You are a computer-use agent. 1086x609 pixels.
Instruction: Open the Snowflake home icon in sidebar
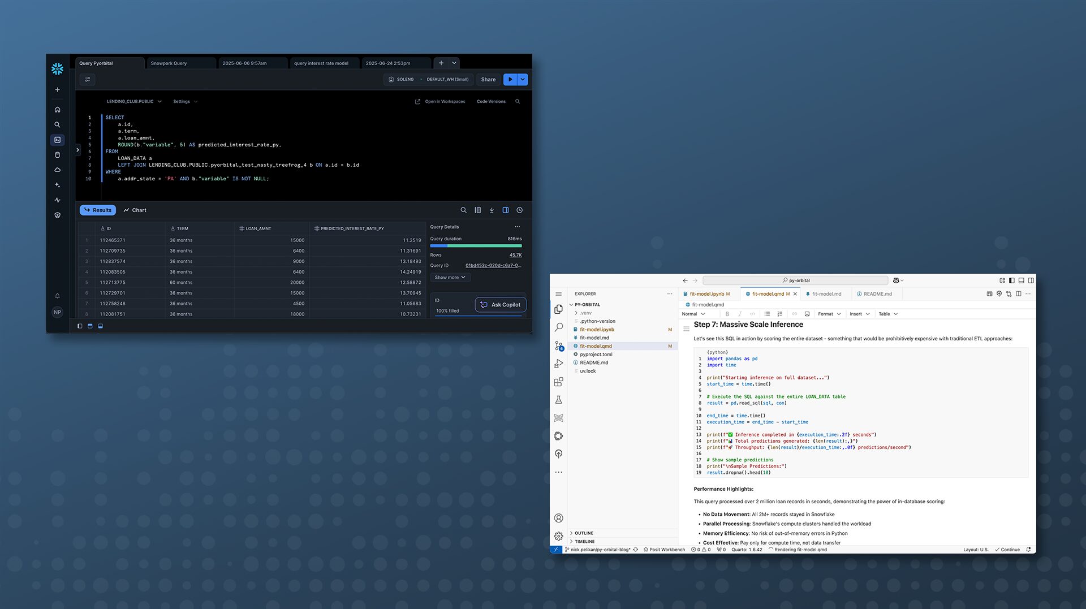57,110
